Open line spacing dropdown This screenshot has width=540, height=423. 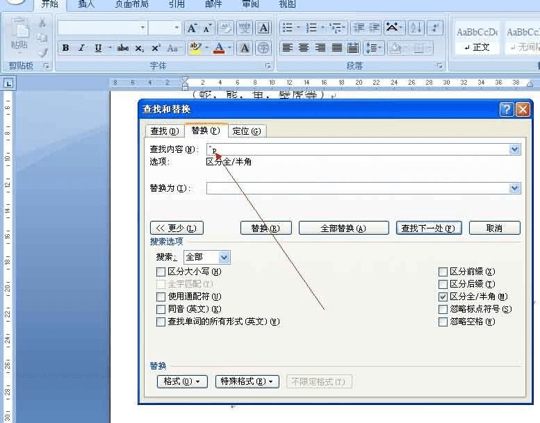(x=375, y=48)
